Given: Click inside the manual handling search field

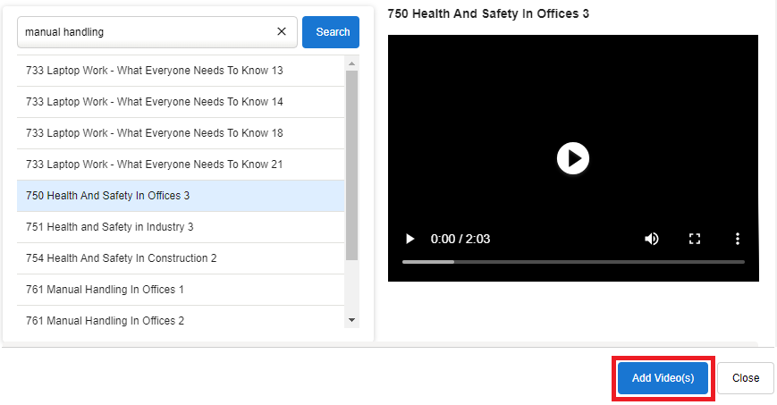Looking at the screenshot, I should tap(143, 32).
